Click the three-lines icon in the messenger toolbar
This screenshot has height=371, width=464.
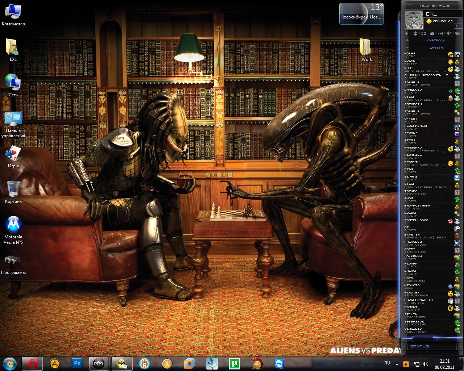tap(432, 33)
